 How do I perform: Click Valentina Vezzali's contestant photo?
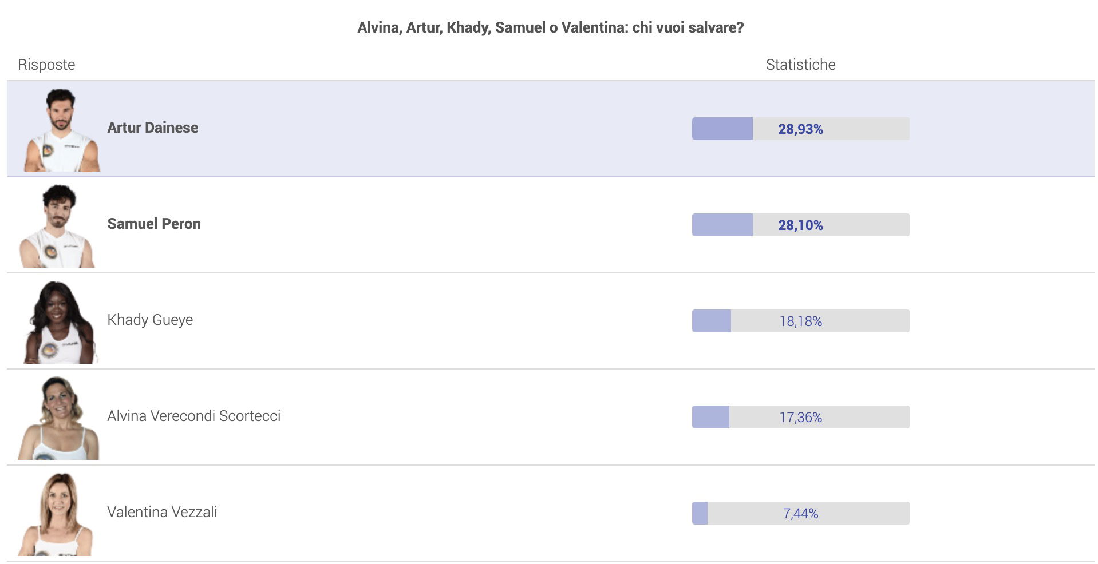pyautogui.click(x=56, y=514)
